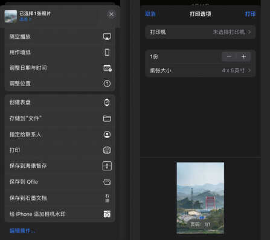Expand 未选择打印机 chevron
This screenshot has width=270, height=240.
tap(249, 32)
